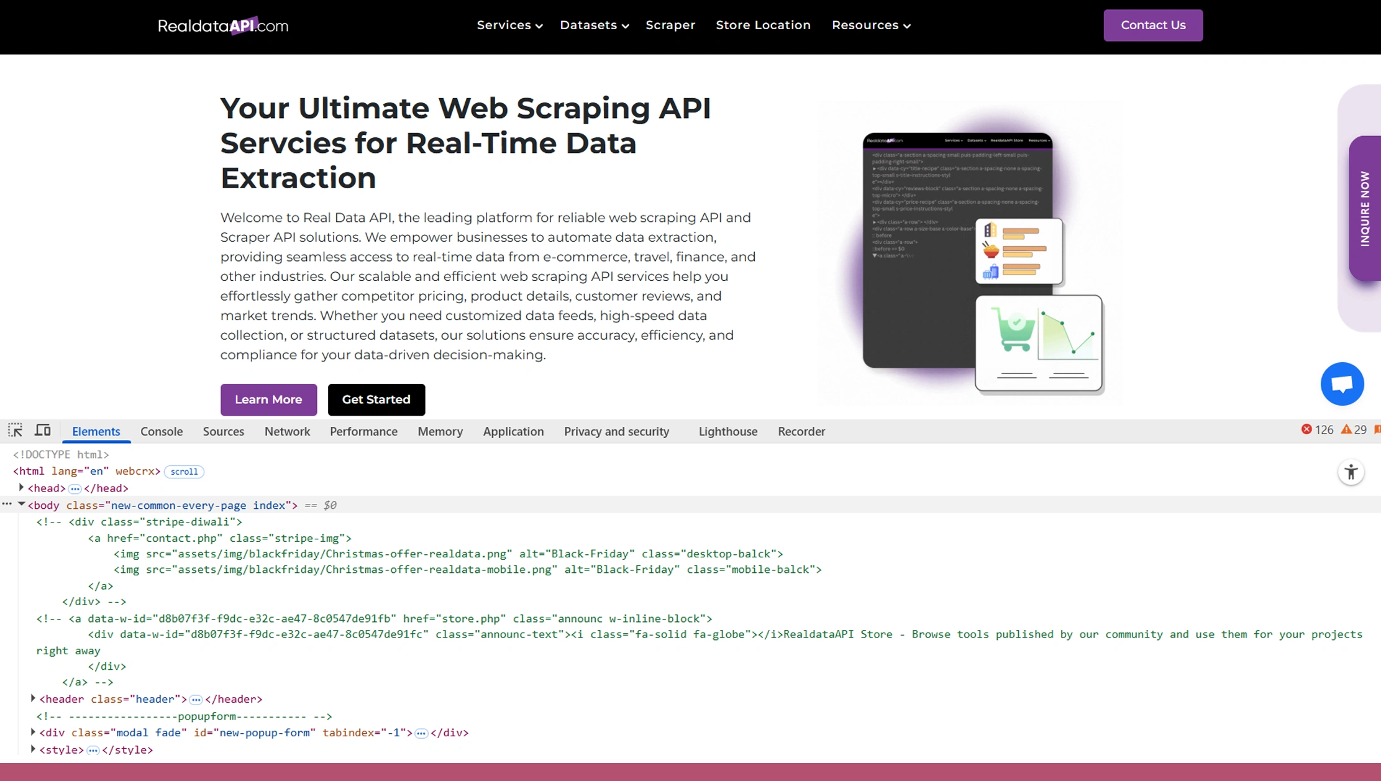Image resolution: width=1381 pixels, height=781 pixels.
Task: Expand the head element node
Action: [21, 488]
